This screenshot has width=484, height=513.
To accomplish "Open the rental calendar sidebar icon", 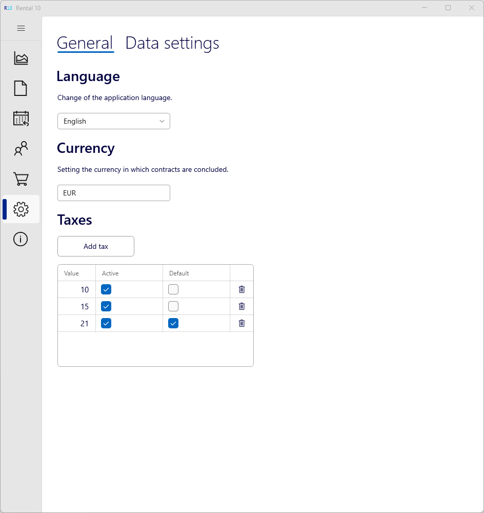I will 21,119.
